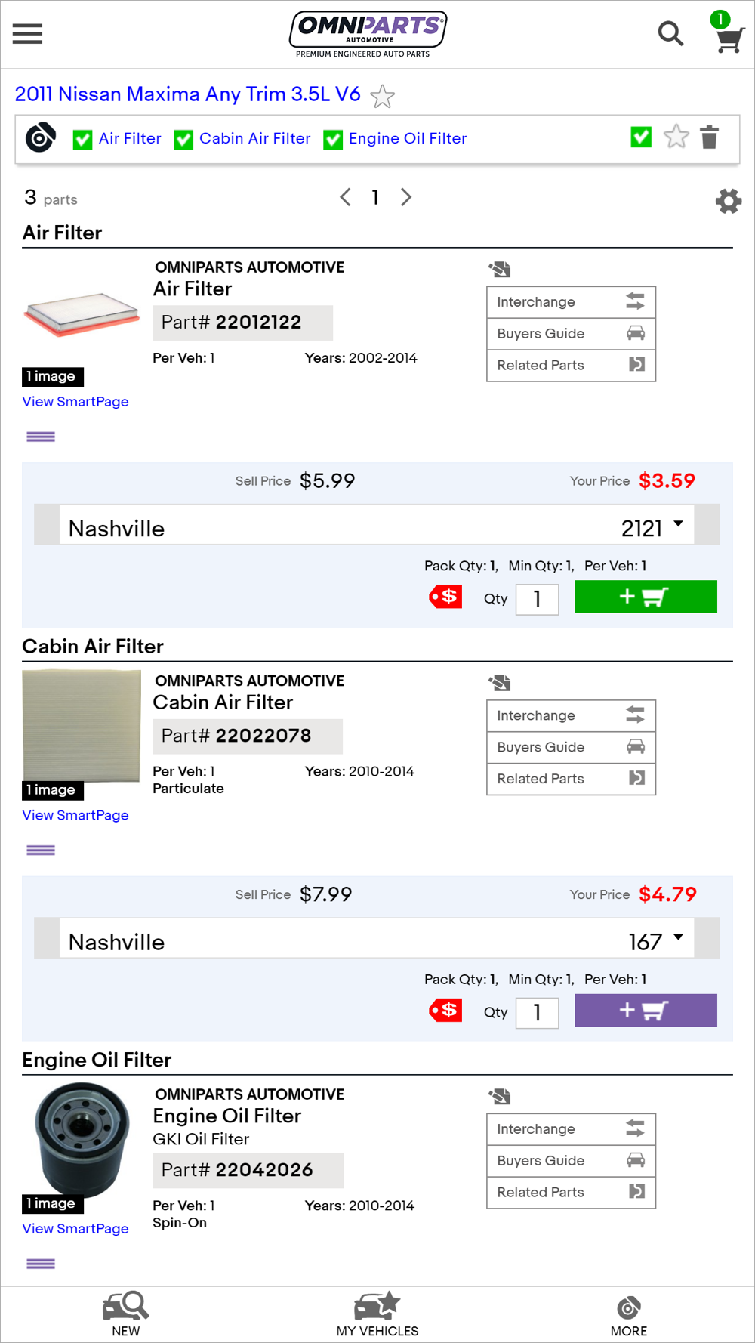Go to next page arrow
The height and width of the screenshot is (1343, 755).
[x=406, y=197]
